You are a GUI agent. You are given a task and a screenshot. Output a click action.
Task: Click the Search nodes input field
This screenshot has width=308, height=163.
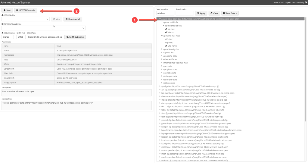pyautogui.click(x=185, y=13)
